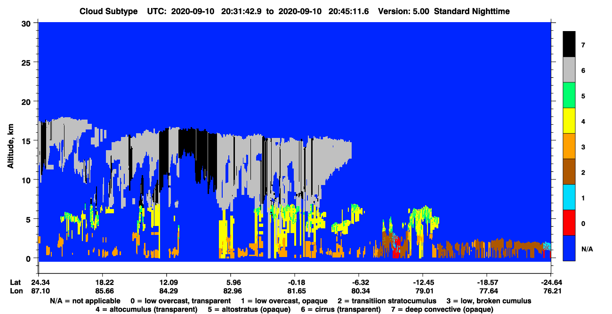Click the blue N/A colorbar swatch

pos(569,248)
